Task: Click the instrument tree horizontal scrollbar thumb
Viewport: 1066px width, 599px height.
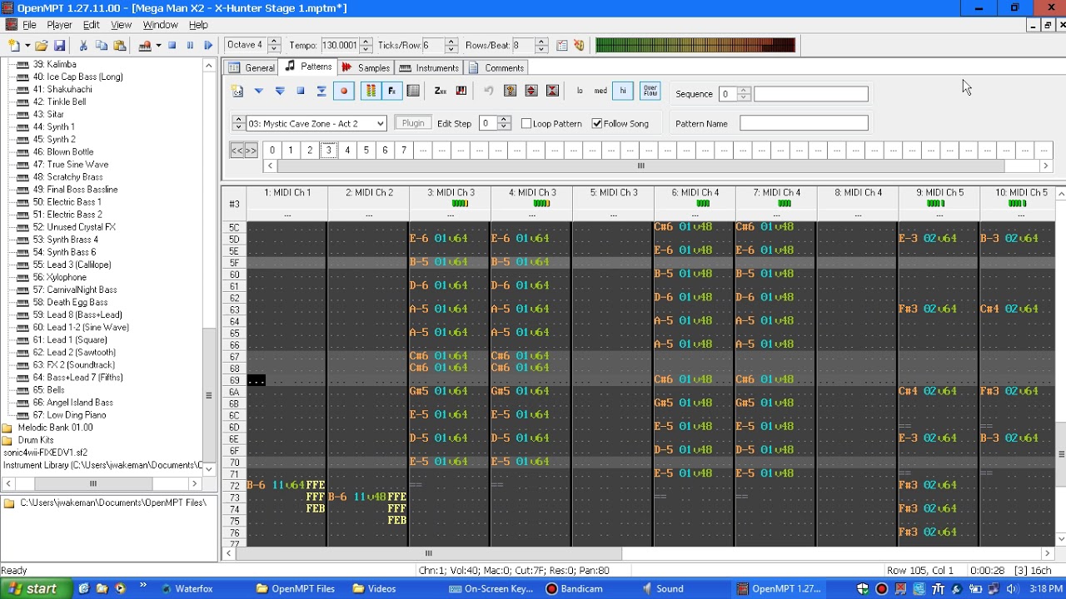Action: point(92,483)
